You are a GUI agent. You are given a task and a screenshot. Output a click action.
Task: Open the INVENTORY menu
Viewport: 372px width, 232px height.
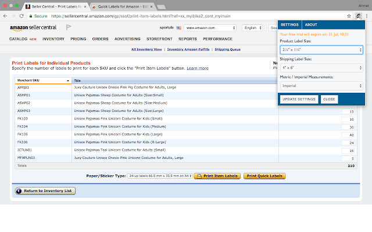pyautogui.click(x=53, y=39)
